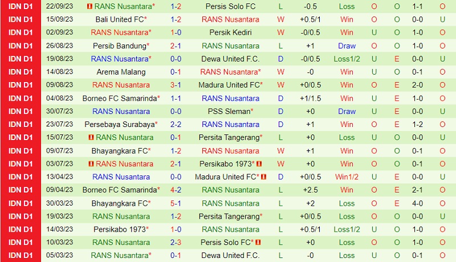Viewport: 456px width, 262px height.
Task: Select the 4-0 halftime score cell
Action: tap(417, 203)
